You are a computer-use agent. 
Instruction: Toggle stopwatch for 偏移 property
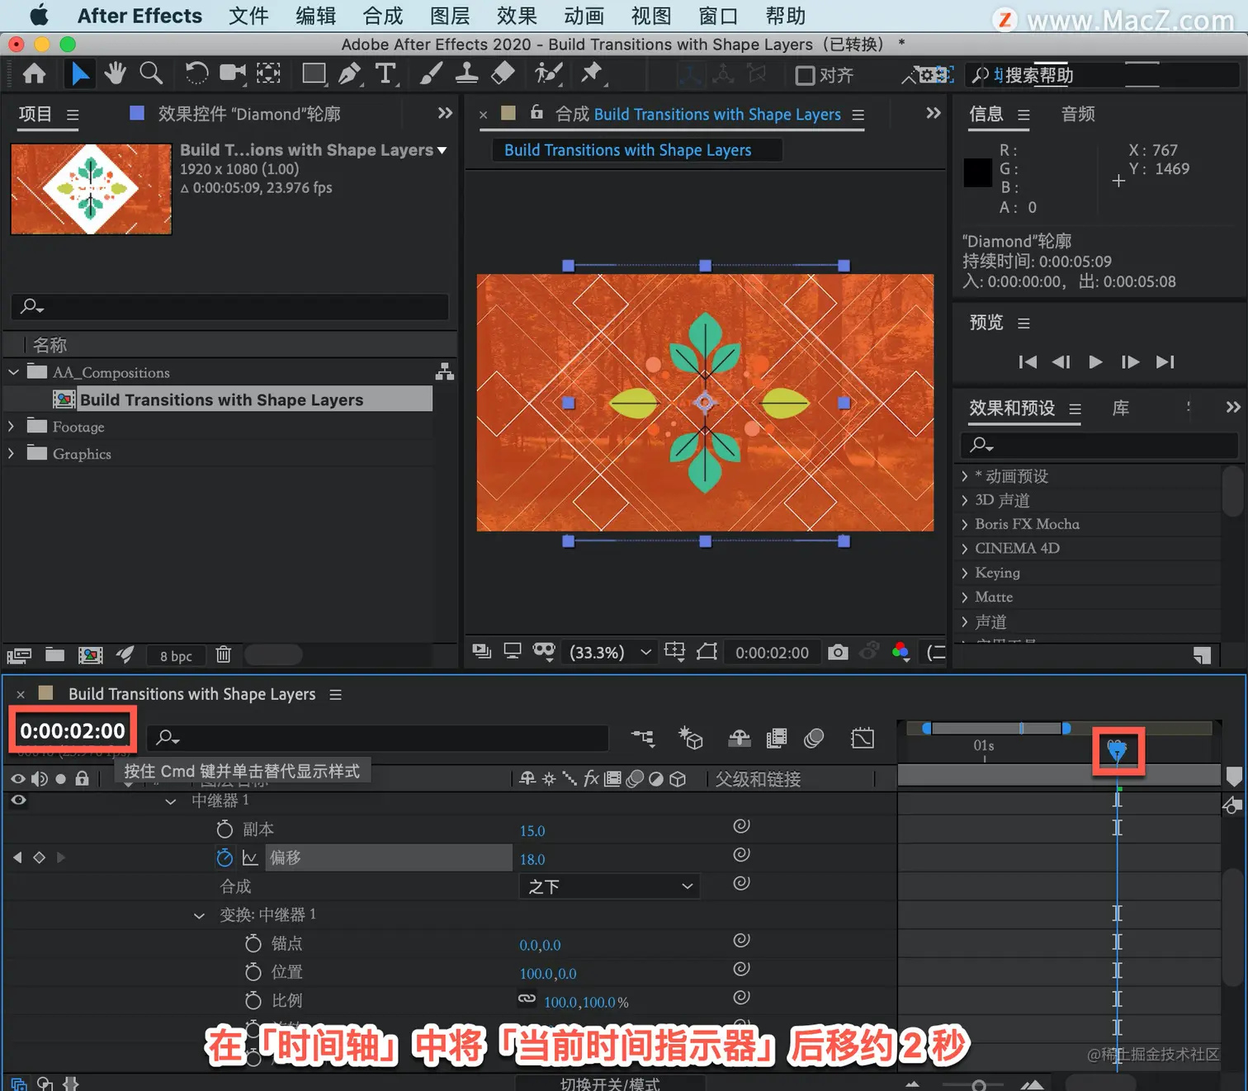pos(225,858)
